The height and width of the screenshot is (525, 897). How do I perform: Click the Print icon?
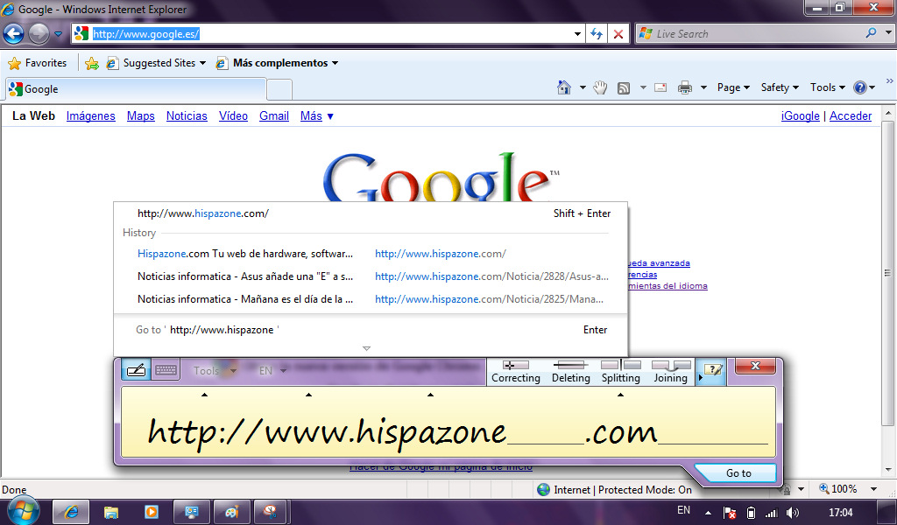(684, 87)
